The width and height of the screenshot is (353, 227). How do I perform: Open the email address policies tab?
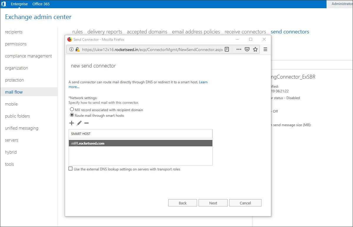tap(196, 32)
